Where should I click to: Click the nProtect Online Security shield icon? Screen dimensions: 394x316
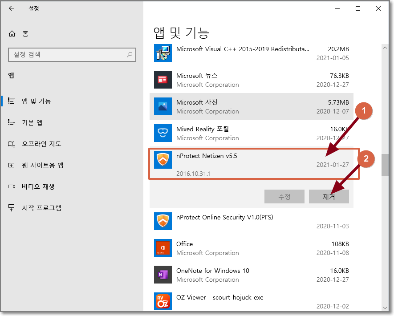163,221
